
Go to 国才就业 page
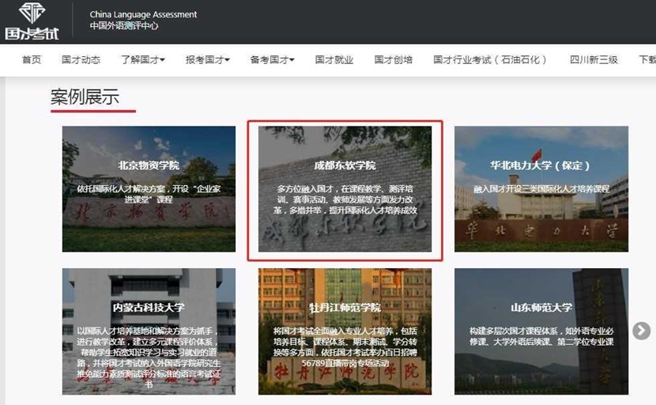334,60
